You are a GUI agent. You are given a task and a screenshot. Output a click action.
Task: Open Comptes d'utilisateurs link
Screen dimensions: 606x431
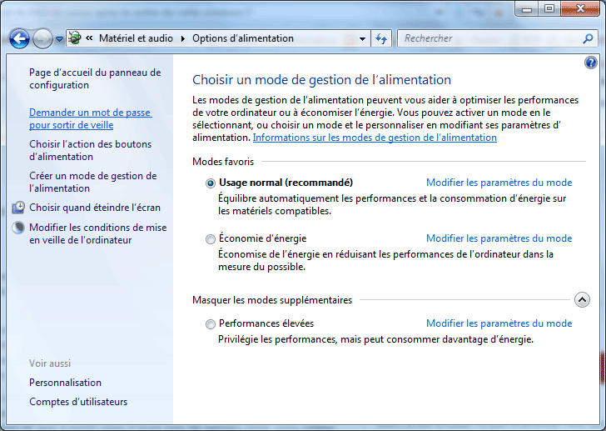coord(78,402)
